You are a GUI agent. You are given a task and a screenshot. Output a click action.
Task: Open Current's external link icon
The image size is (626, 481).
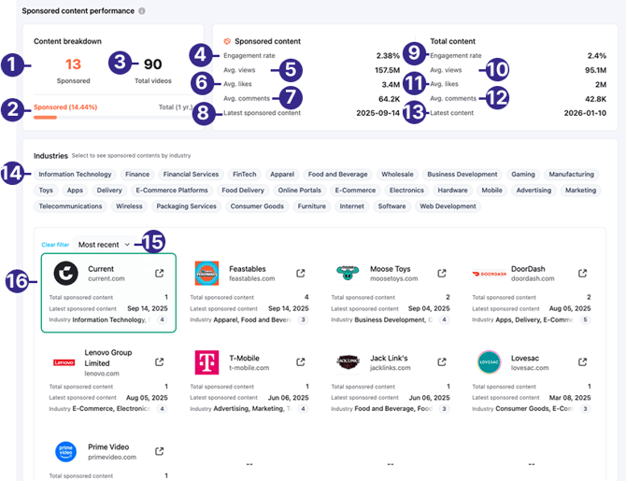coord(159,273)
